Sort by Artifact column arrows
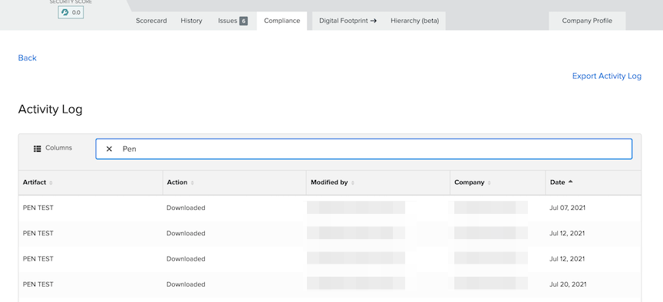663x302 pixels. point(51,183)
